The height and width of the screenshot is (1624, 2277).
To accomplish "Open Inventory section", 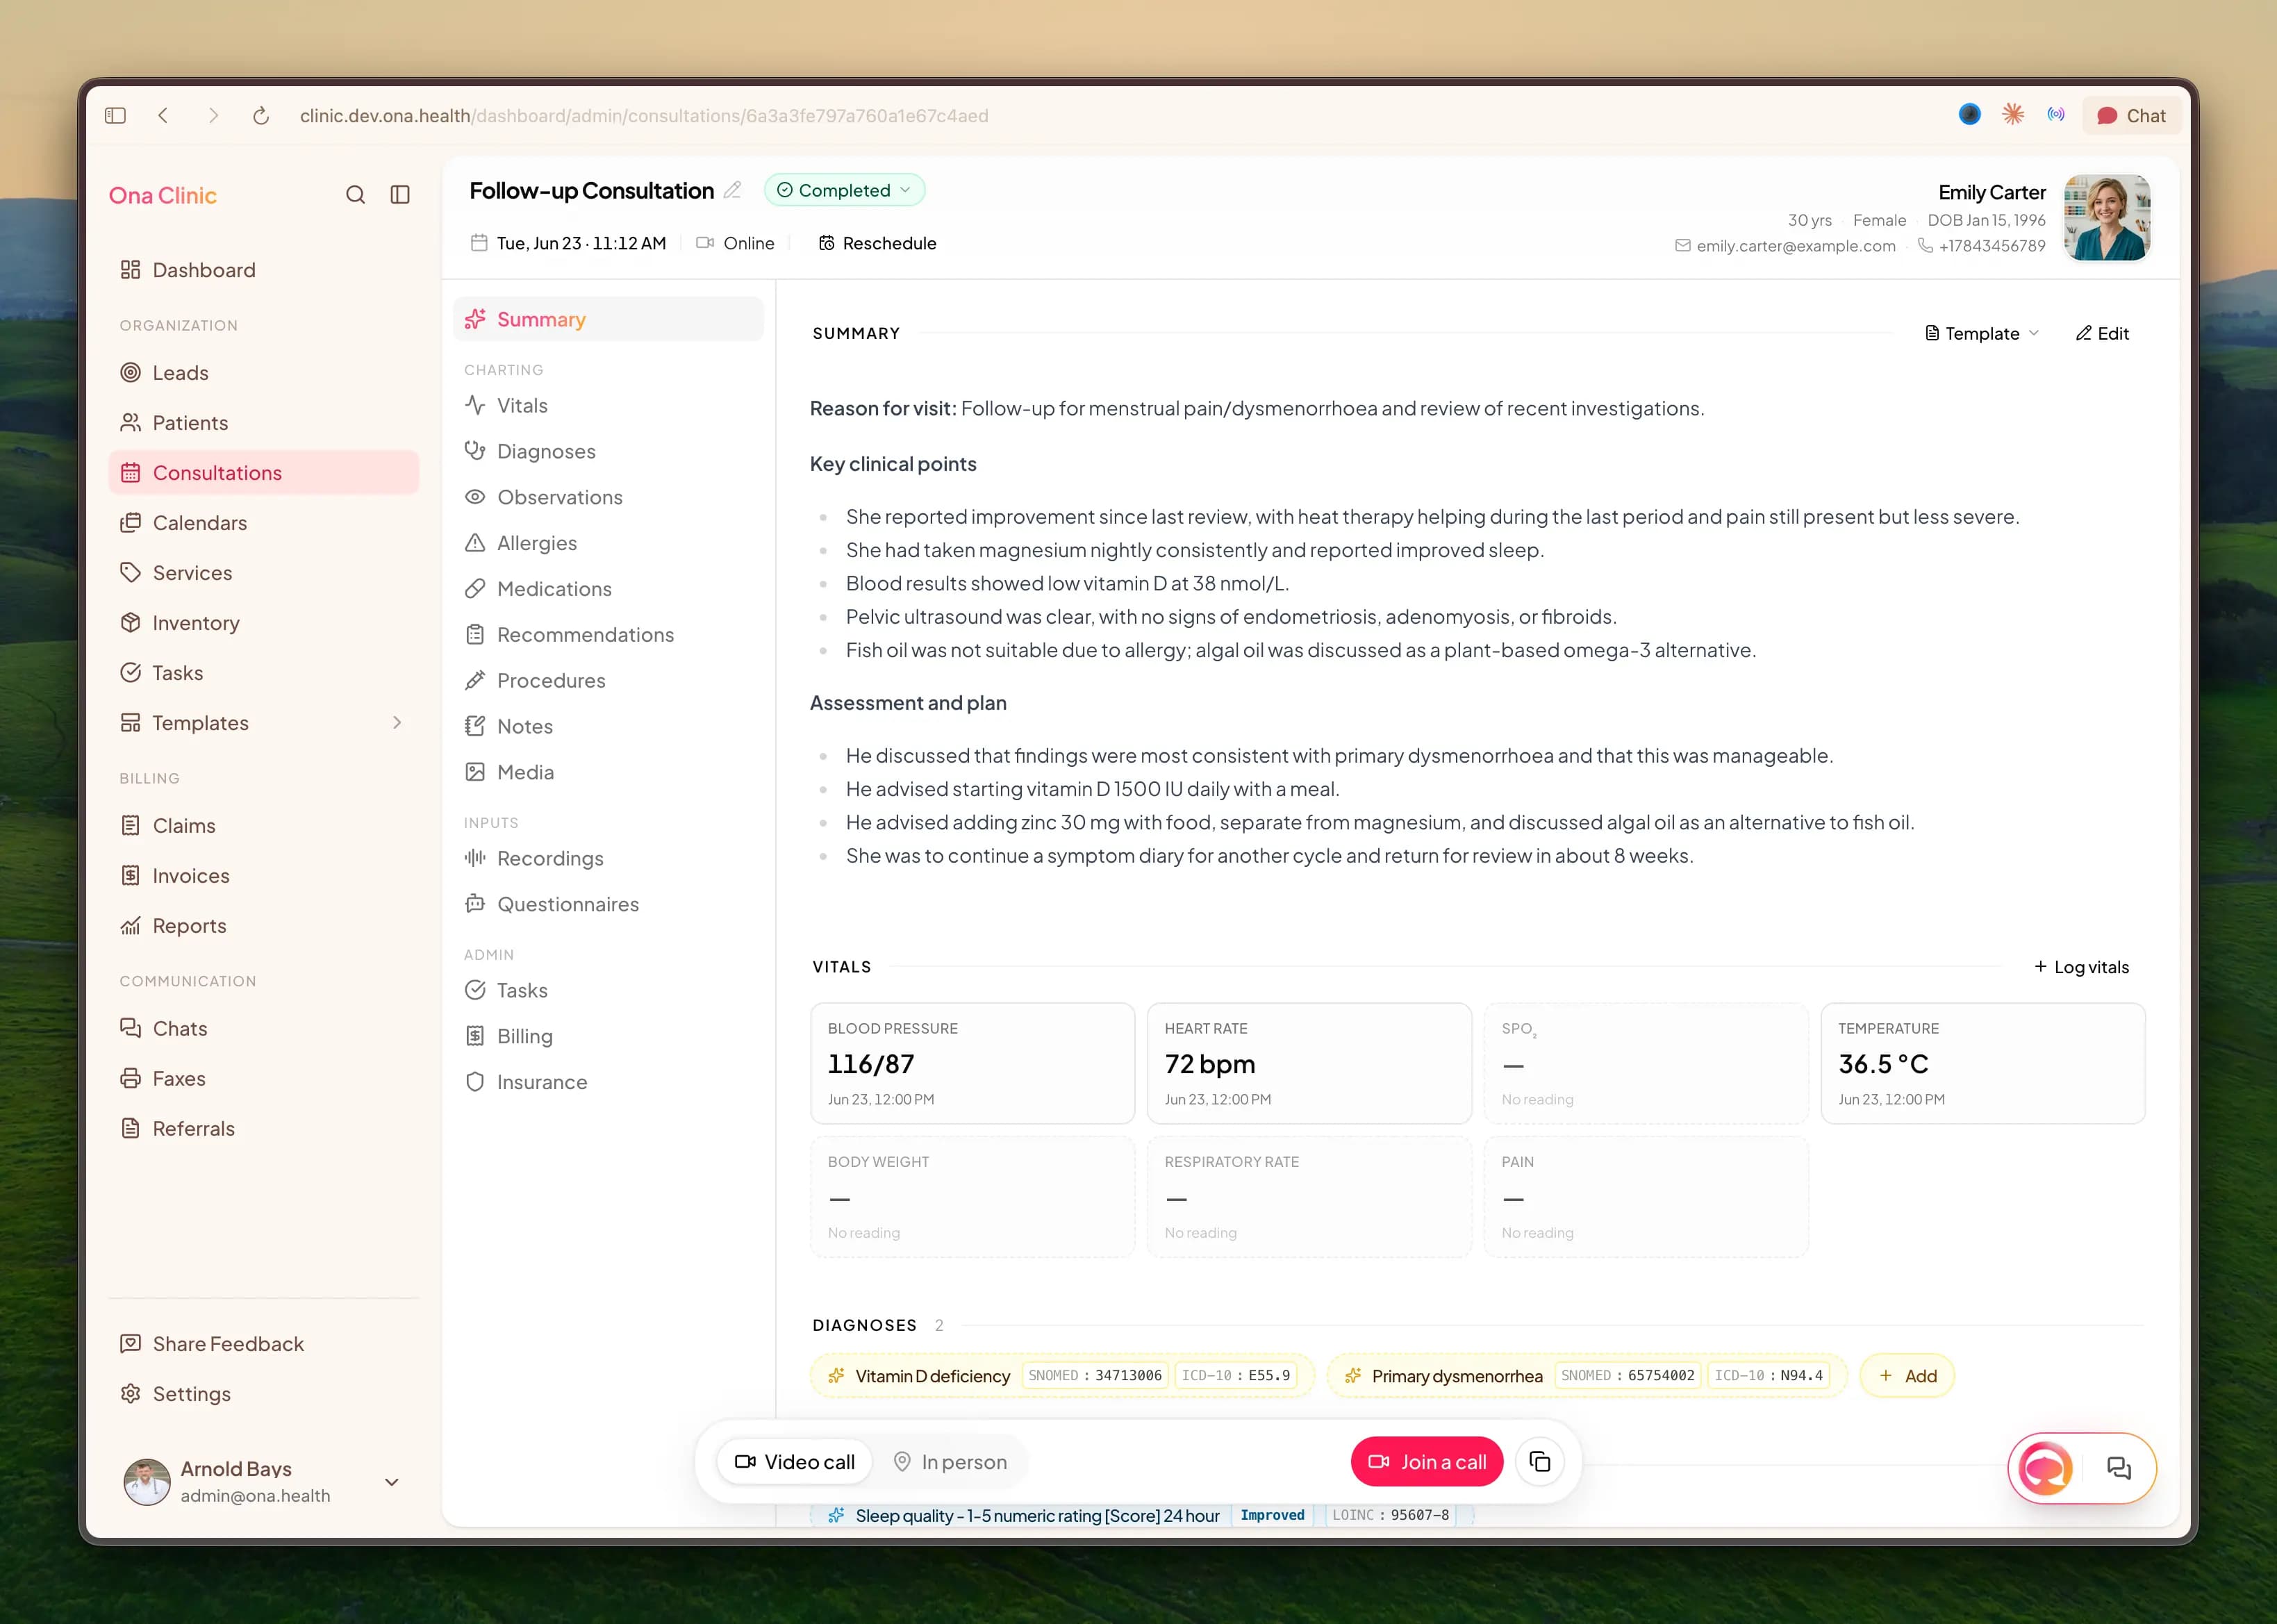I will pos(264,623).
